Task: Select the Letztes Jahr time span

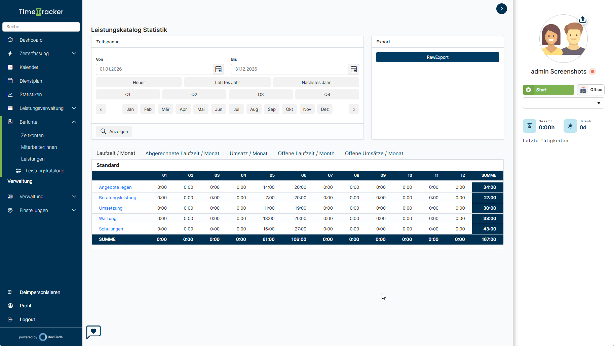Action: pyautogui.click(x=227, y=82)
